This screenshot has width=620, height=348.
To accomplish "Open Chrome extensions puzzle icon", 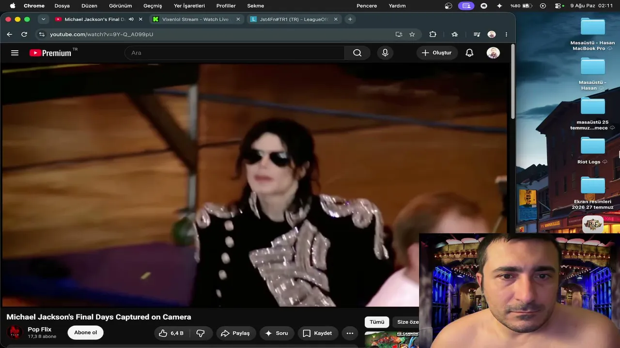I will tap(433, 34).
